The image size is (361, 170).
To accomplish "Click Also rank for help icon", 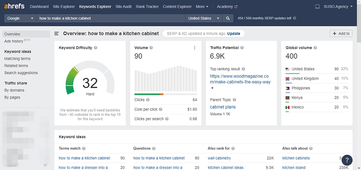I will point(233,149).
